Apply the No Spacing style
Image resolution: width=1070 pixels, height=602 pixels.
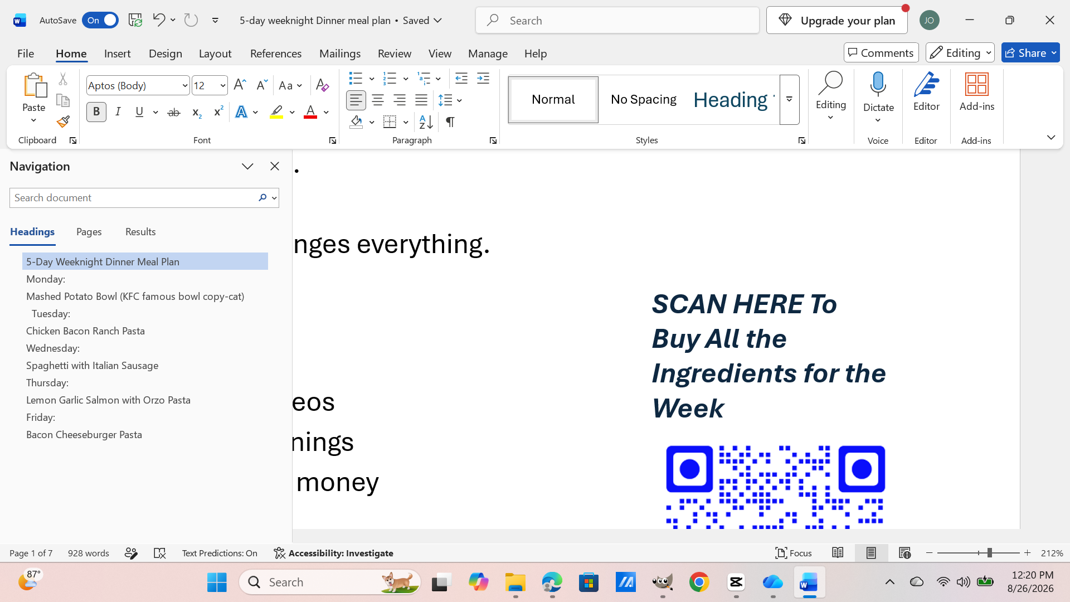pos(643,100)
